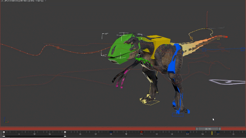Select the yellow keyframe marker on timeline
The height and width of the screenshot is (138, 246).
(x=212, y=133)
